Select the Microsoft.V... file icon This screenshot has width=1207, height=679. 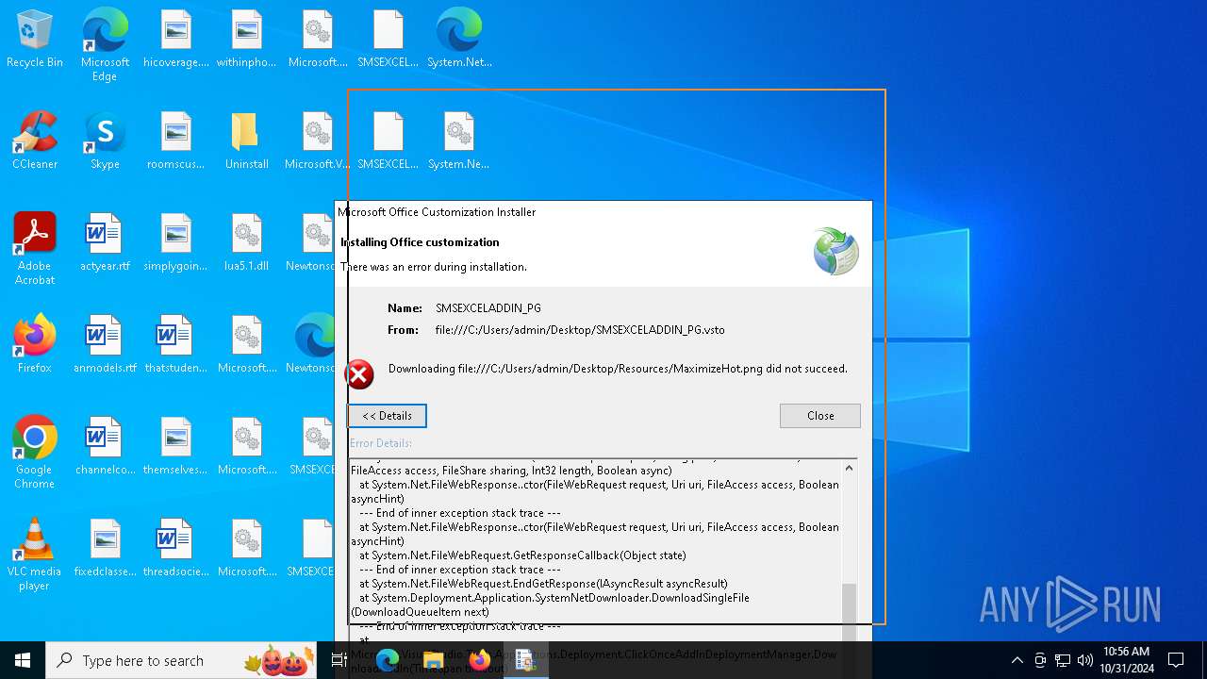point(317,141)
